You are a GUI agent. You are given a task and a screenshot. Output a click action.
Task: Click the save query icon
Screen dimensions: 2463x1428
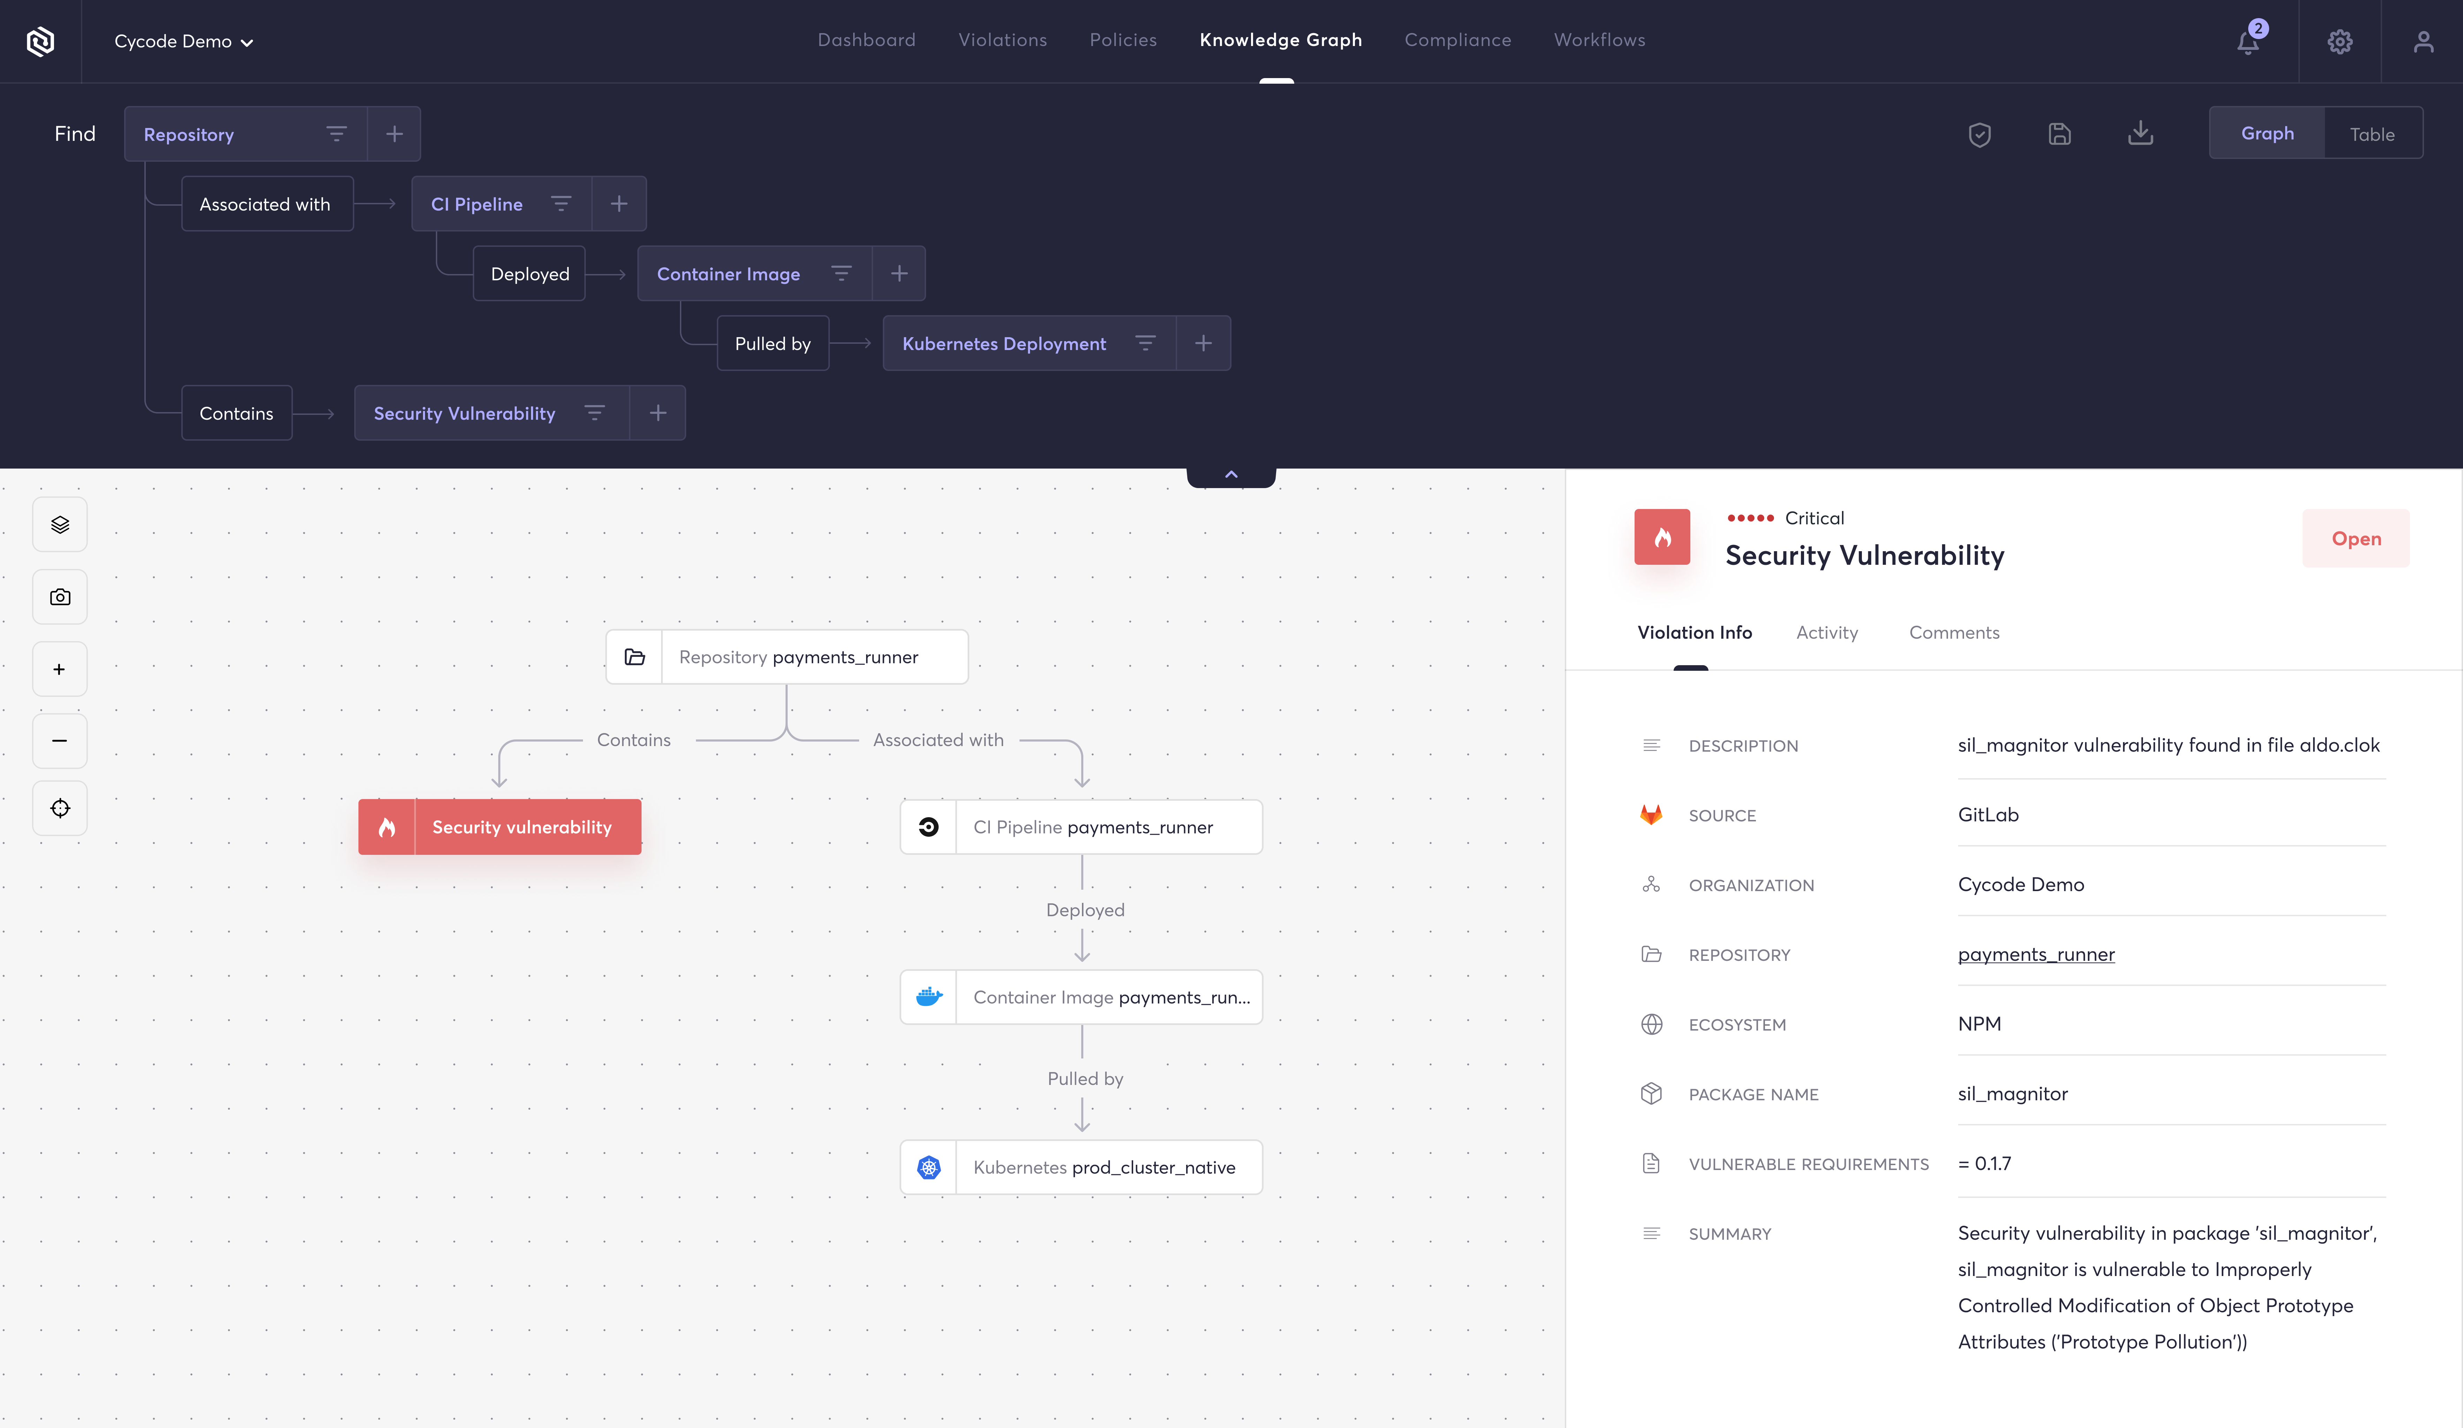(x=2059, y=134)
